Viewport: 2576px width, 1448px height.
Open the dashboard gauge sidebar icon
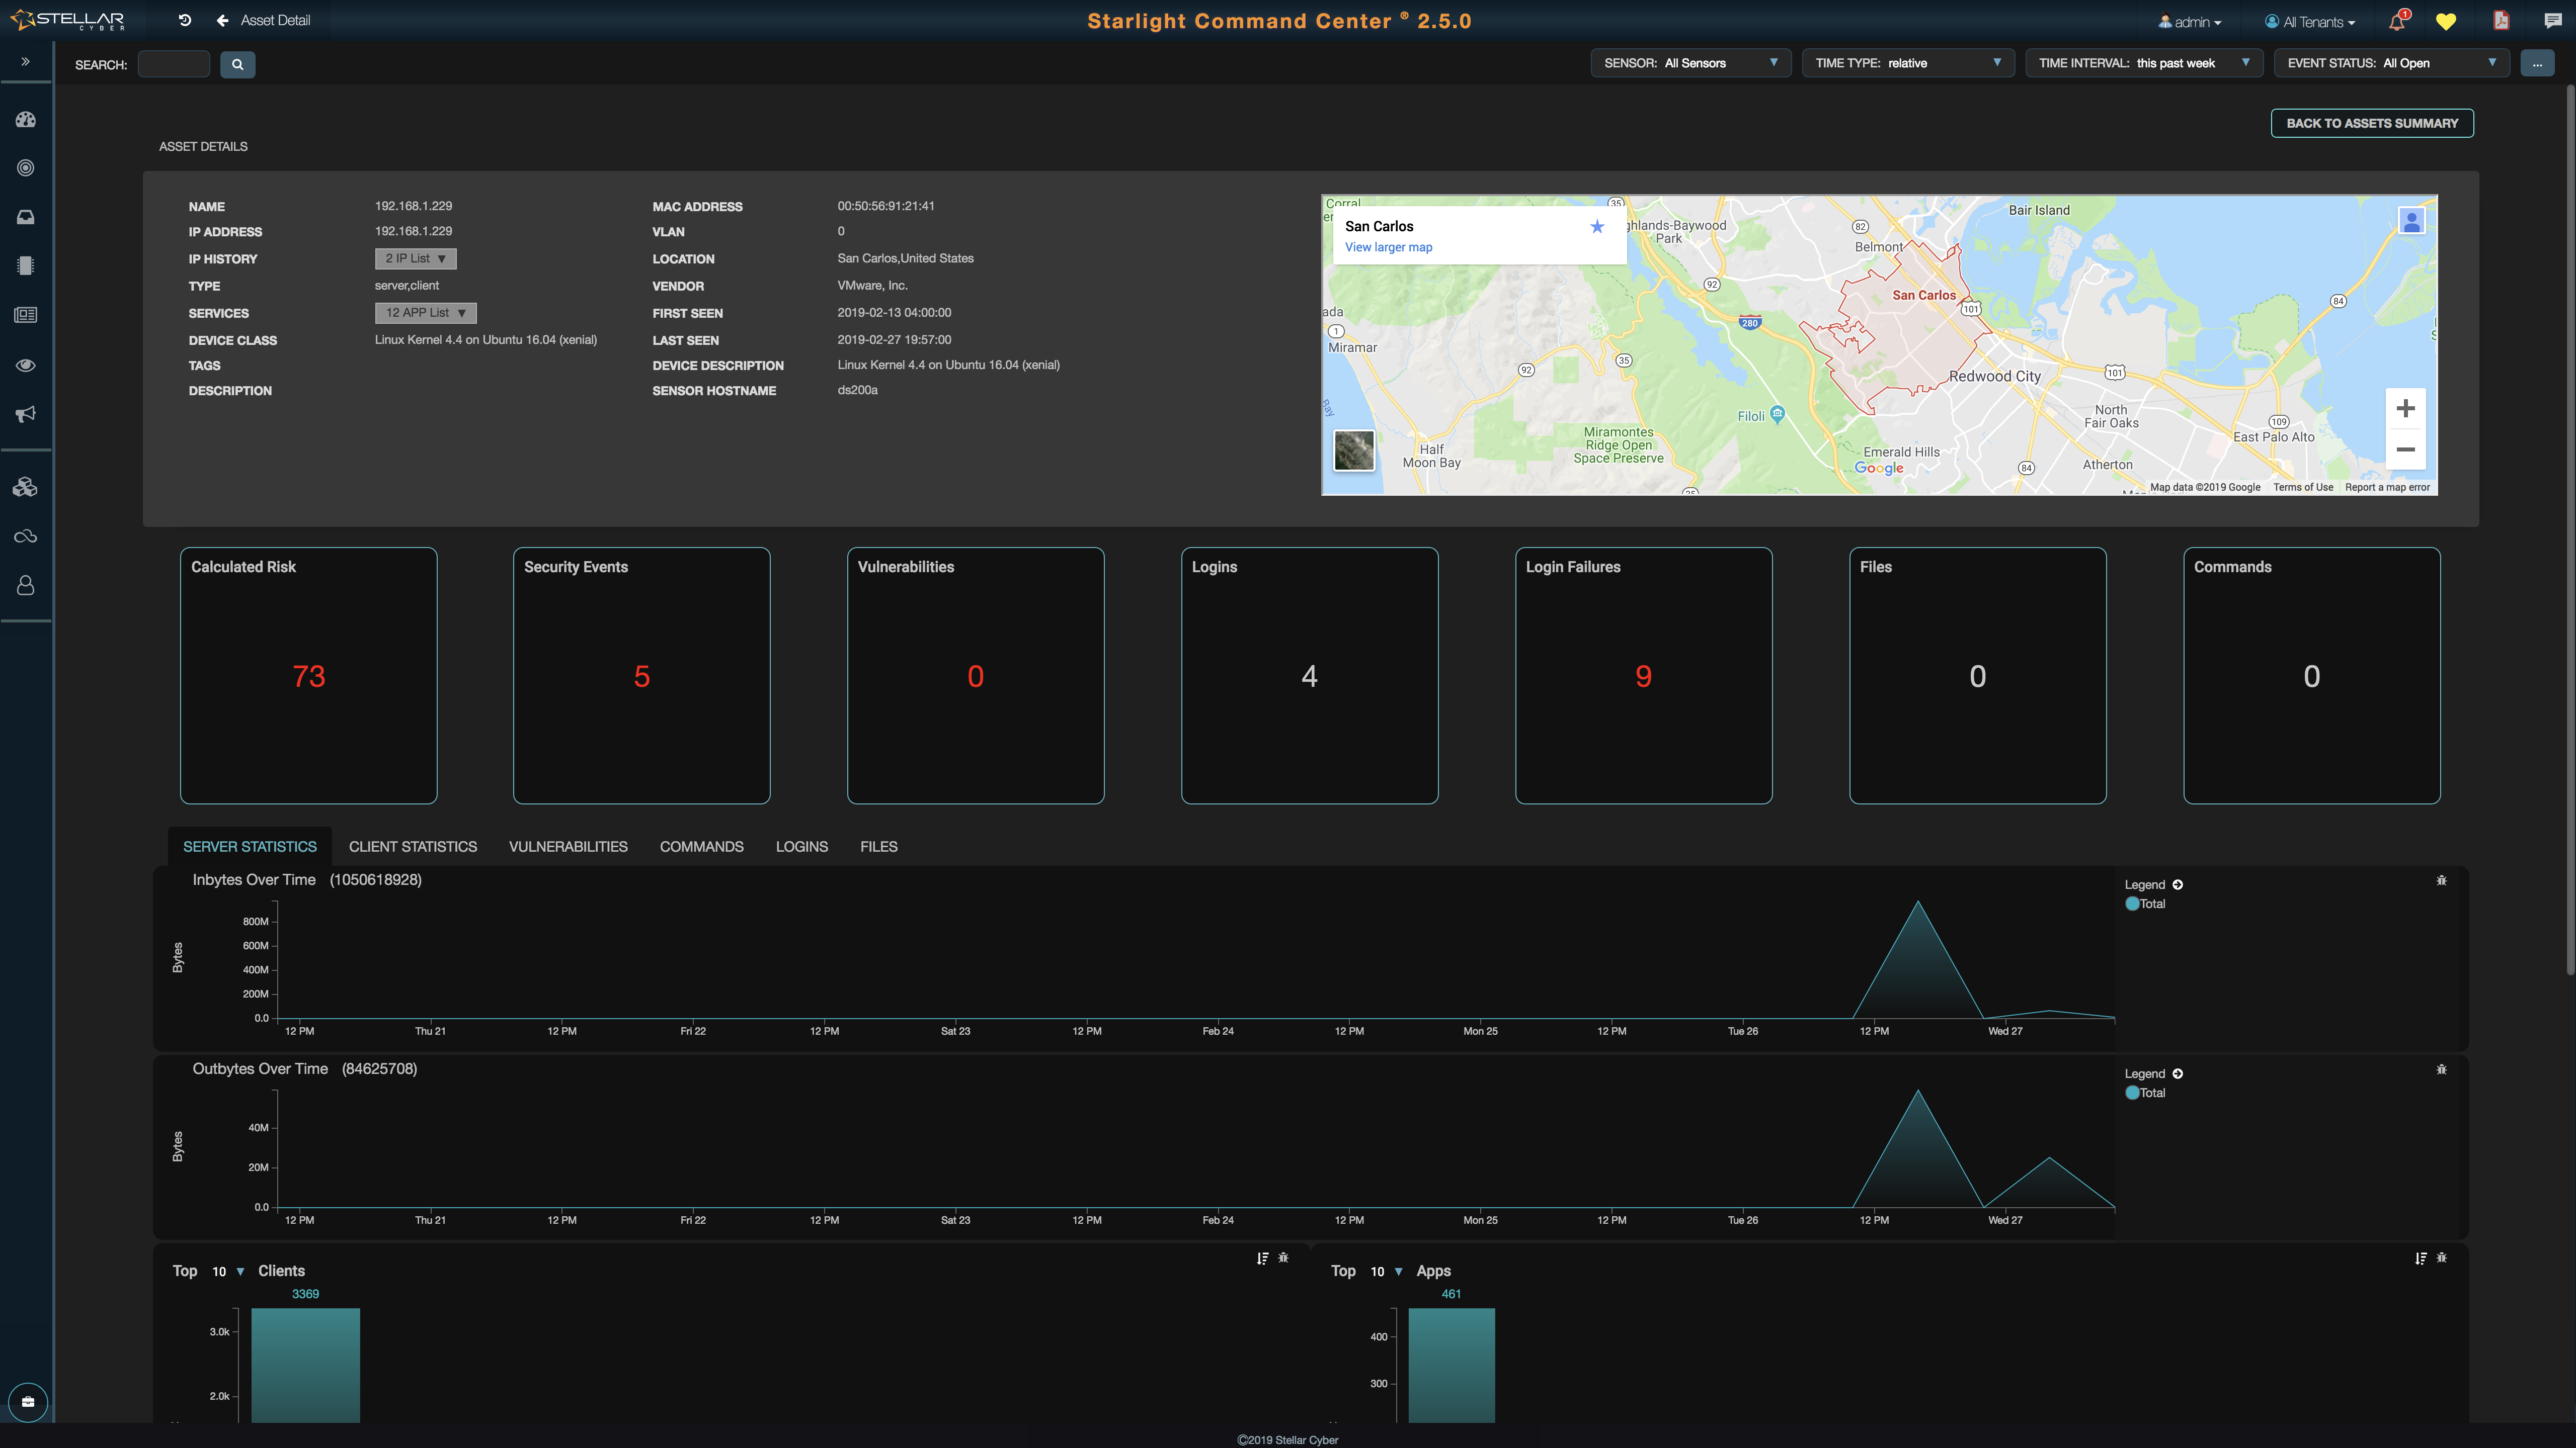pos(26,120)
